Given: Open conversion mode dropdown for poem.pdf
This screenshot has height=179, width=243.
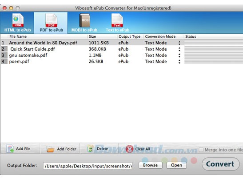Looking at the screenshot, I should click(179, 62).
